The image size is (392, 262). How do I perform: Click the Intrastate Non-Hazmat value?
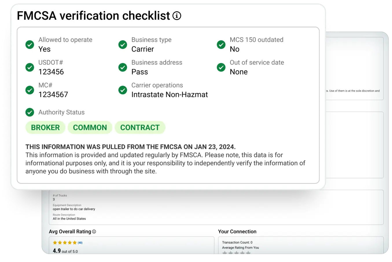click(170, 95)
